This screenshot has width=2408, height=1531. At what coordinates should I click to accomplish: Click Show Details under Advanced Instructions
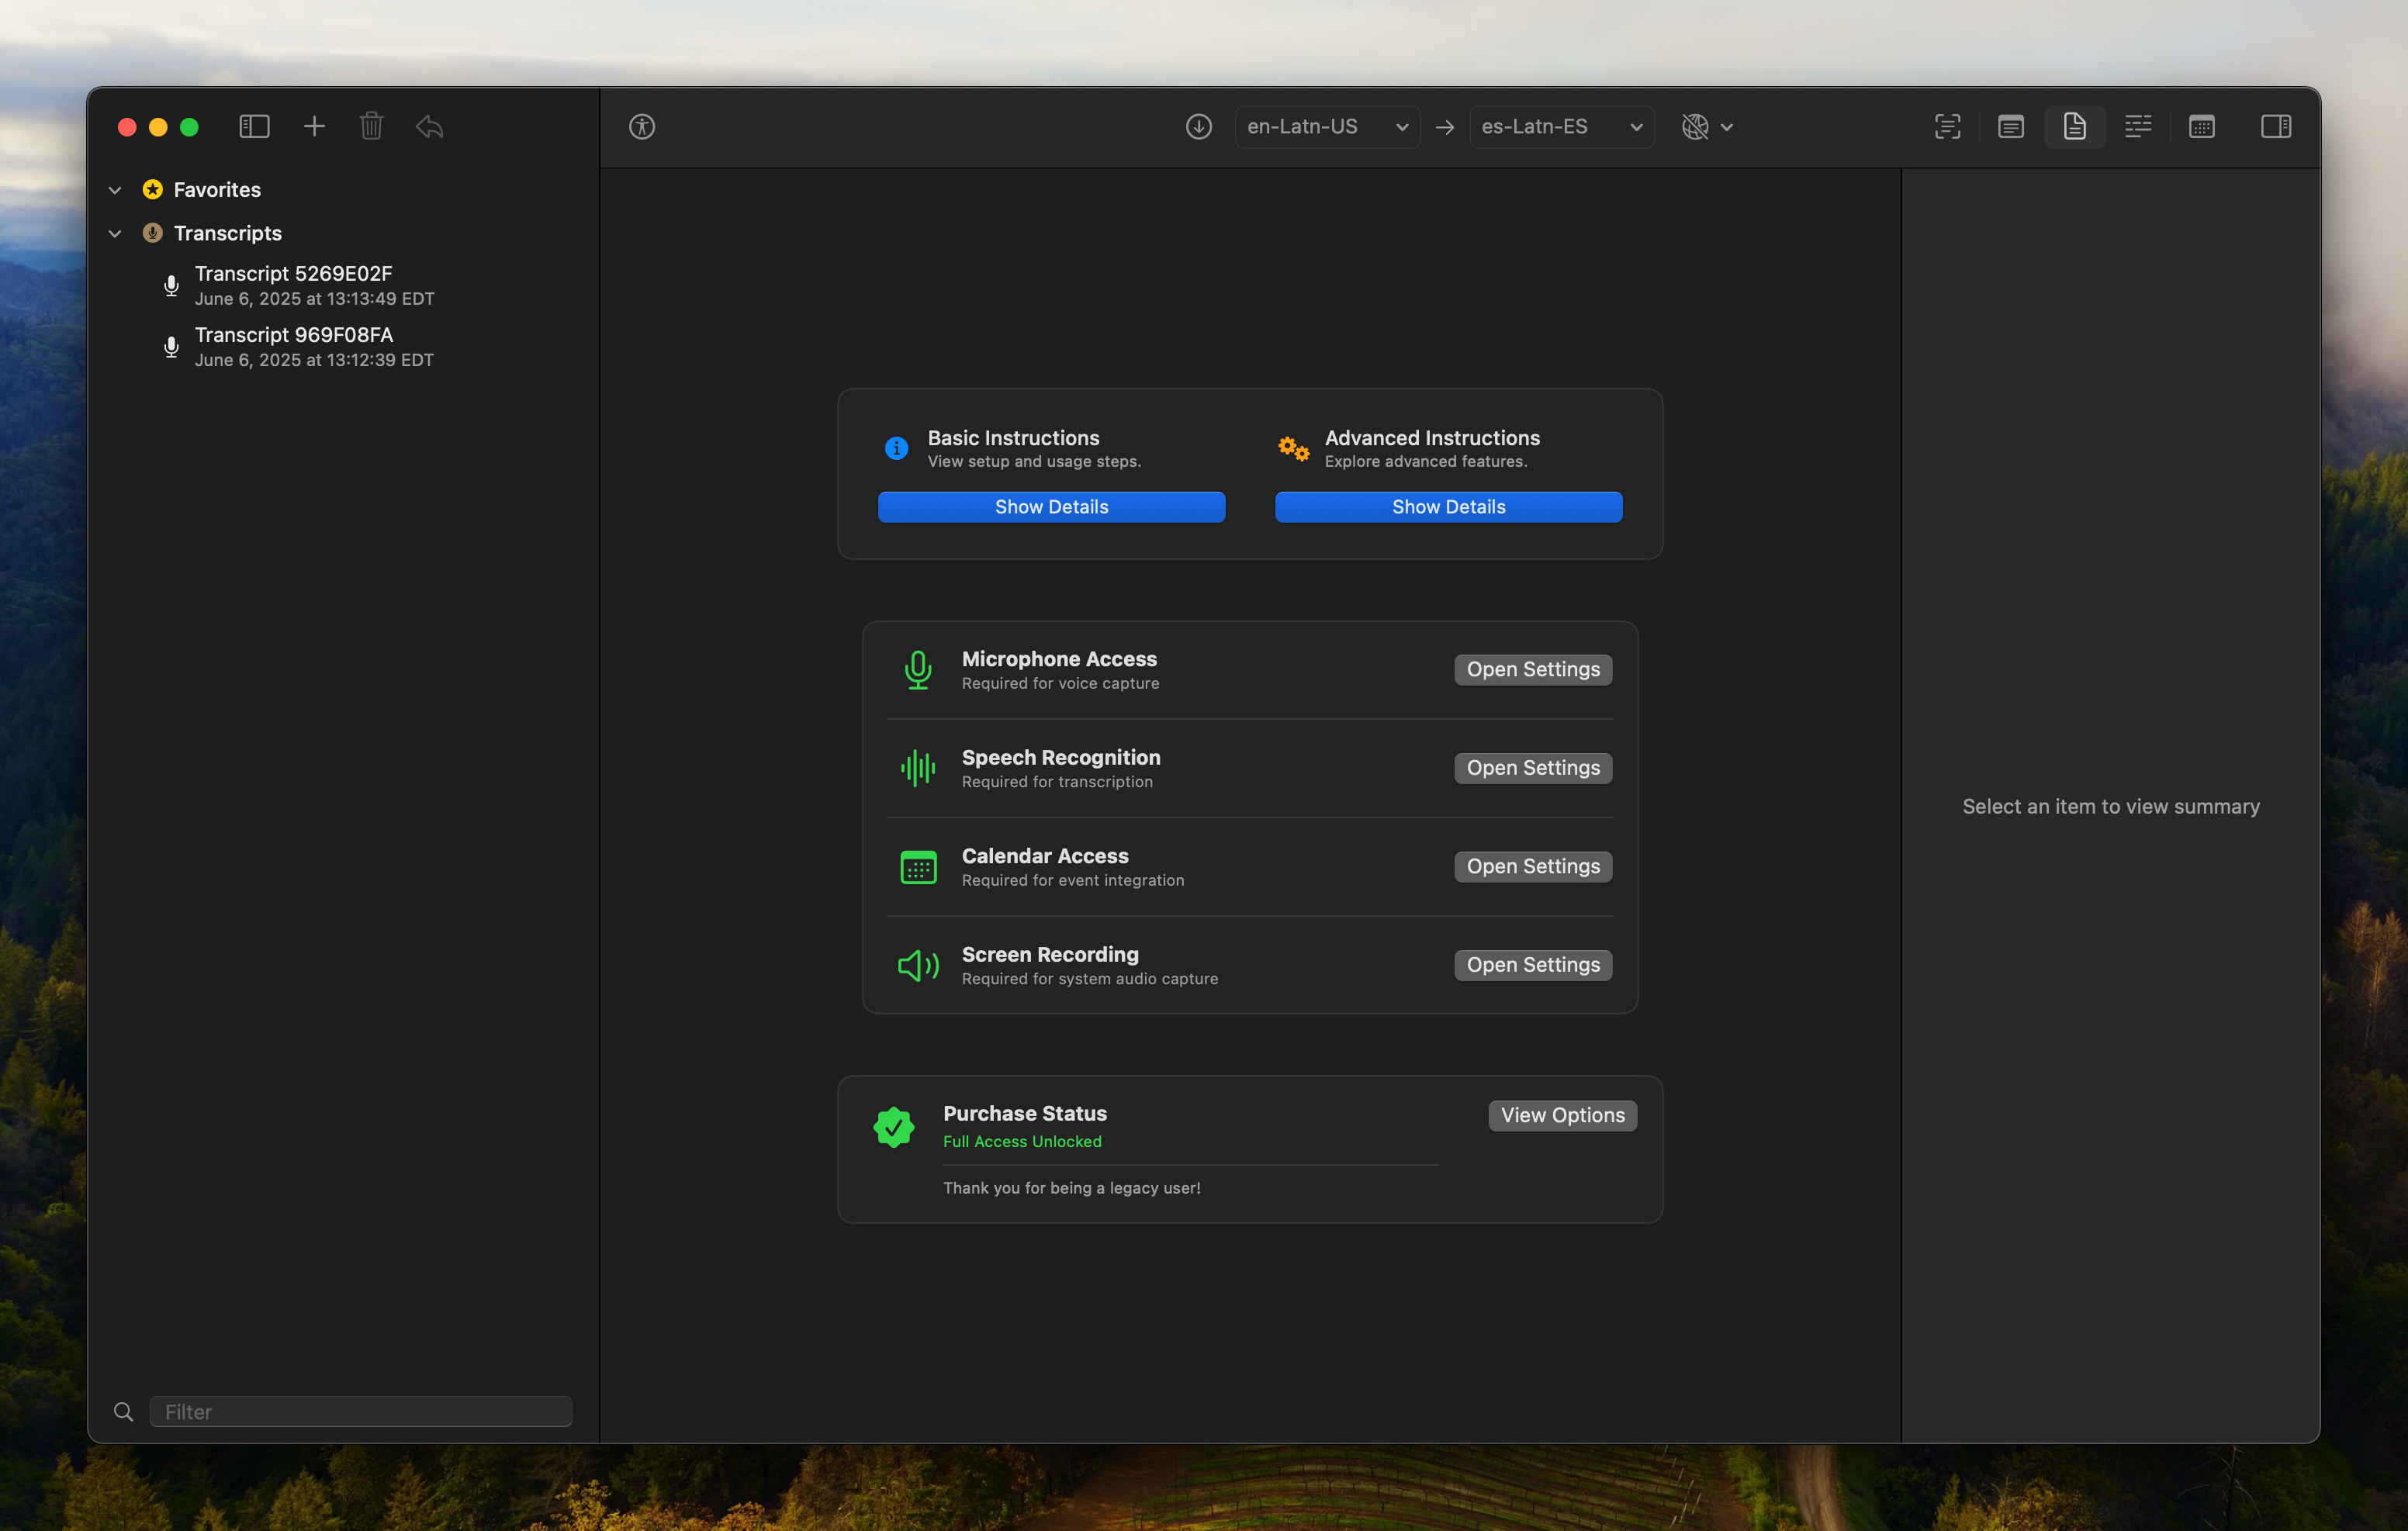[1447, 507]
